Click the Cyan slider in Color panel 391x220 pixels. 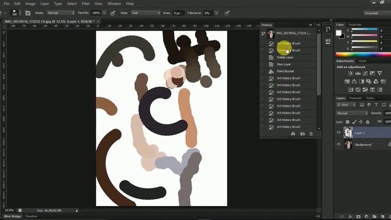[364, 30]
